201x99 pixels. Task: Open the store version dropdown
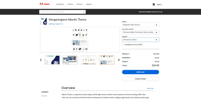click(x=140, y=32)
